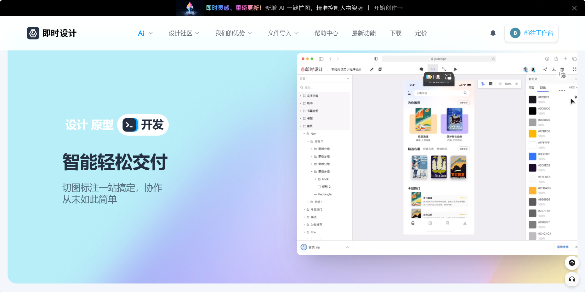The width and height of the screenshot is (585, 292).
Task: Close the top announcement banner
Action: pyautogui.click(x=574, y=8)
